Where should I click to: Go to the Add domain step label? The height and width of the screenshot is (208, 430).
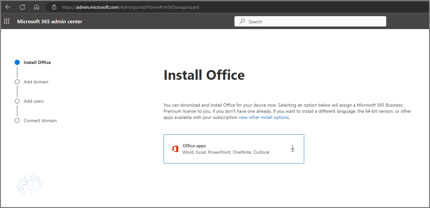pos(36,82)
